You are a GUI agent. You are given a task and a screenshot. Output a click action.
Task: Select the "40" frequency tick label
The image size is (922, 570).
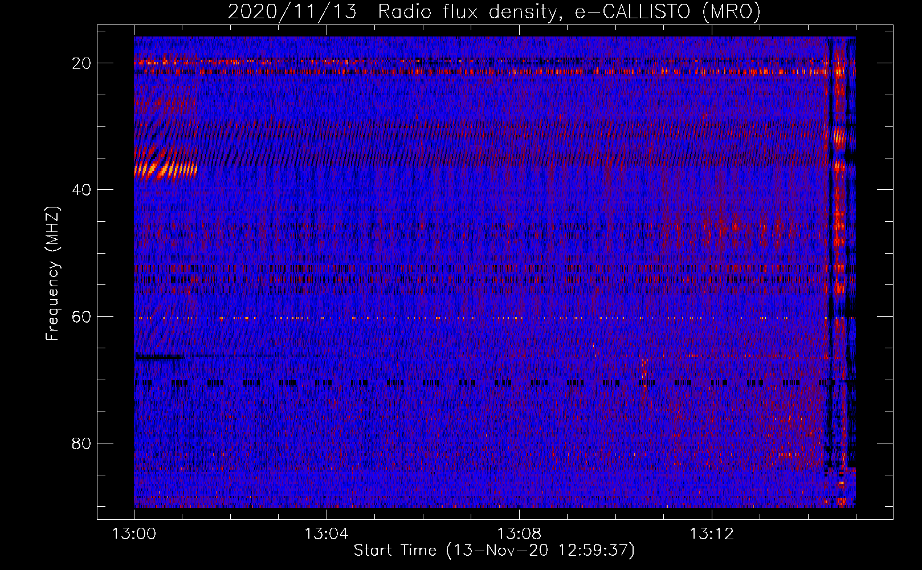coord(81,190)
